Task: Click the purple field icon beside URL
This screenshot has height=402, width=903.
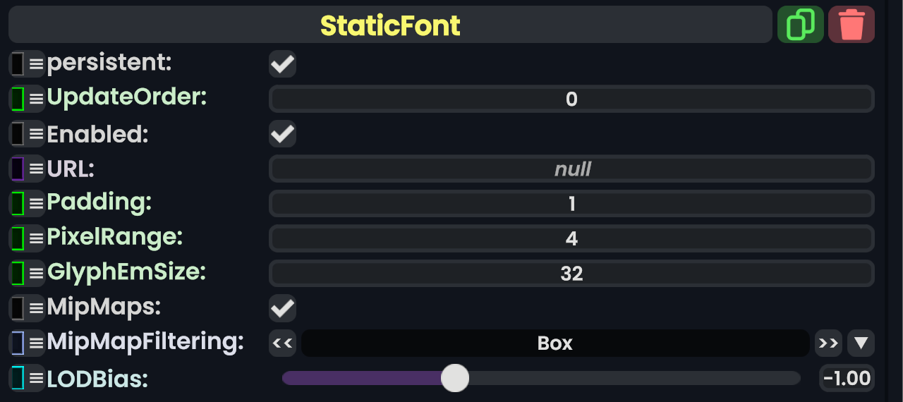Action: click(x=18, y=169)
